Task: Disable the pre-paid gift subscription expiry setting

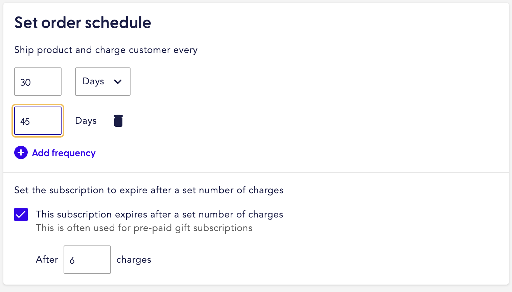Action: pyautogui.click(x=21, y=214)
